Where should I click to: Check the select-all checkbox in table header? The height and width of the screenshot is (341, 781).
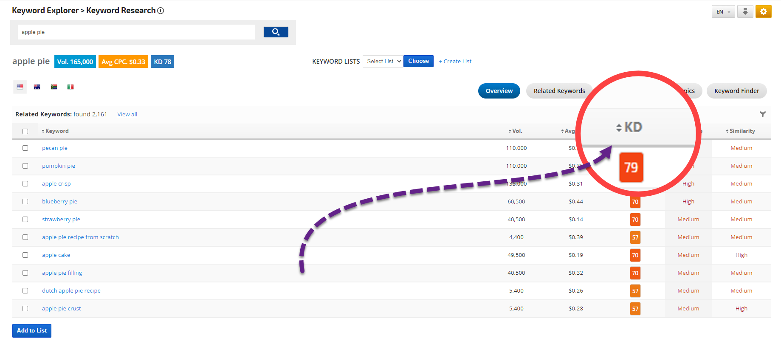point(25,132)
